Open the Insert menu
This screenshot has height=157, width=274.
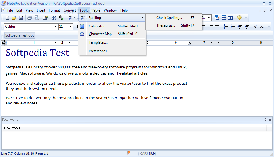coord(41,10)
